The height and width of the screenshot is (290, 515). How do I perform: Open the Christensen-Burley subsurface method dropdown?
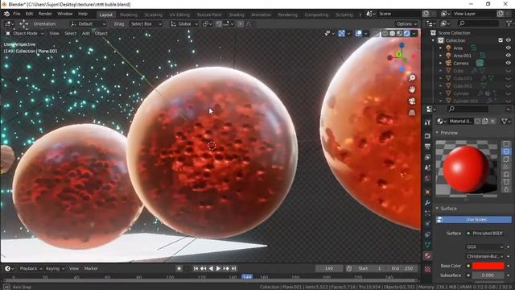click(x=484, y=256)
